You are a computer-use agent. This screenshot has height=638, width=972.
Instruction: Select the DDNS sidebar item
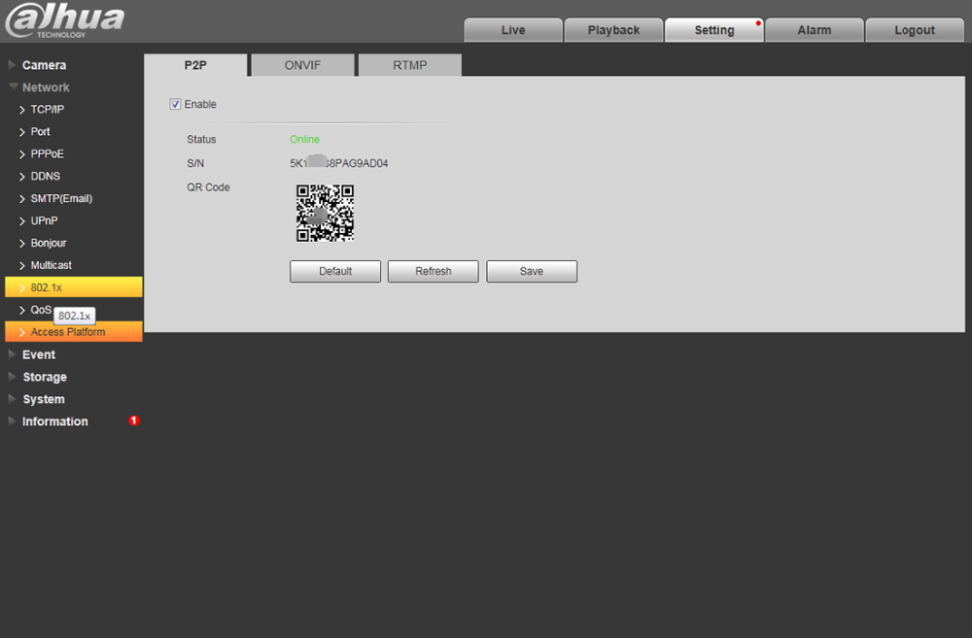(x=45, y=177)
